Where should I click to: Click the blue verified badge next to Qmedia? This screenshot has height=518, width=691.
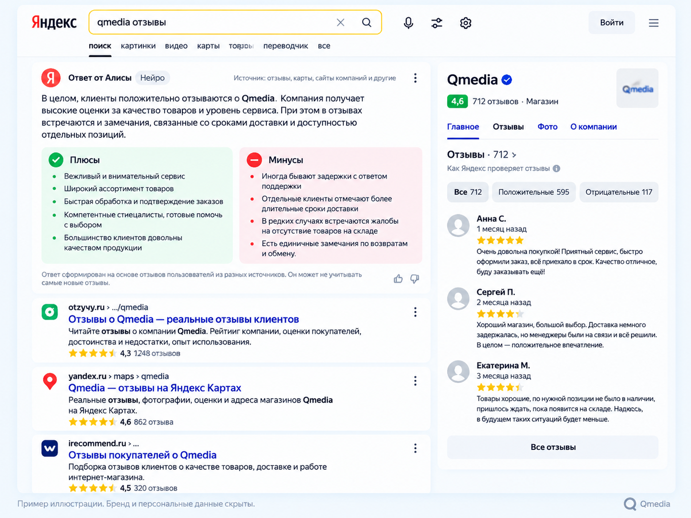coord(507,80)
